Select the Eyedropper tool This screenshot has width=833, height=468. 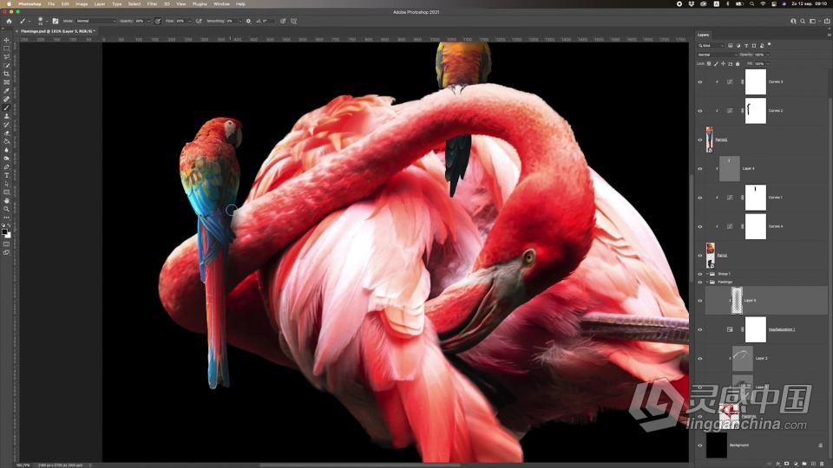click(x=6, y=91)
